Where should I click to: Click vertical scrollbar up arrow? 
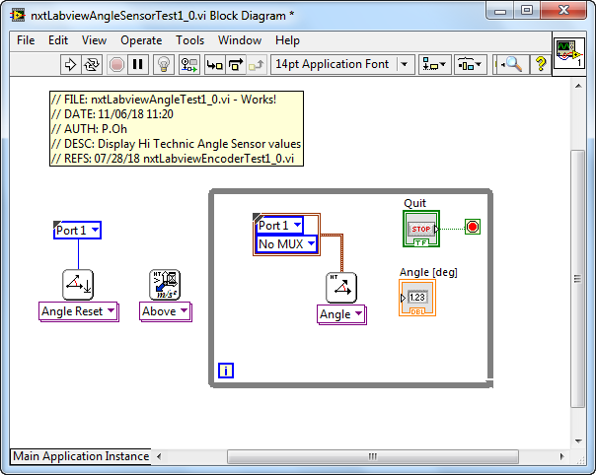click(x=578, y=86)
